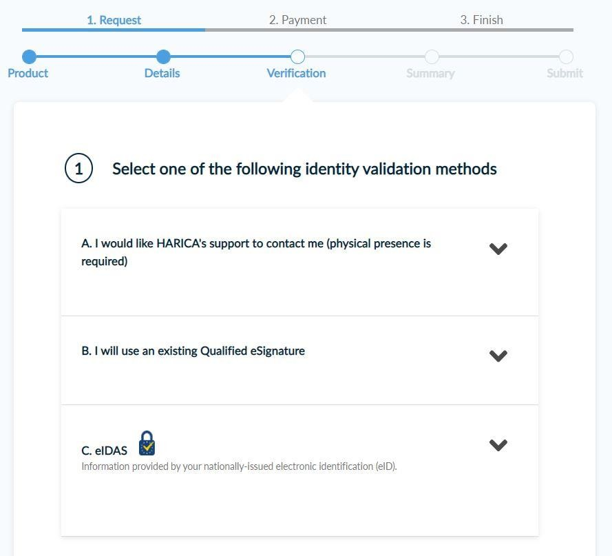612x556 pixels.
Task: Click the step number 1 circle icon
Action: pos(78,169)
